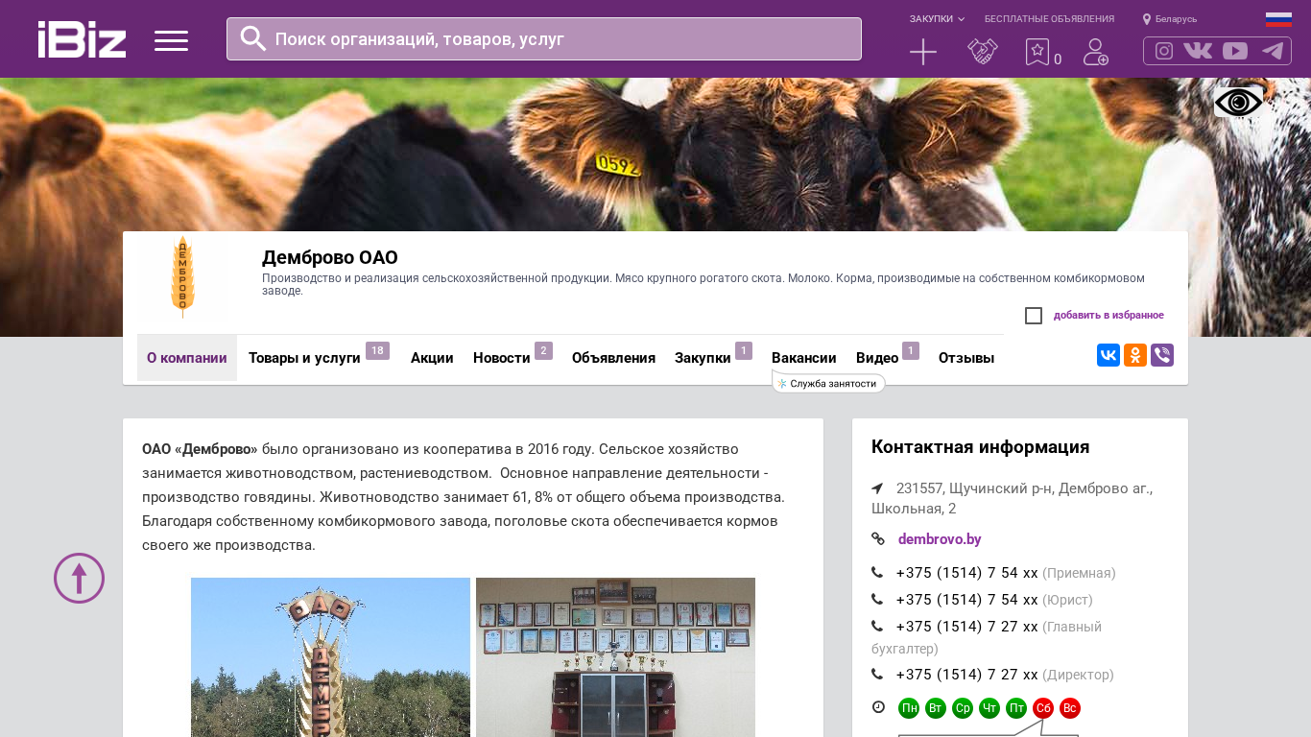Open the awards wall photo
Image resolution: width=1311 pixels, height=737 pixels.
tap(615, 657)
